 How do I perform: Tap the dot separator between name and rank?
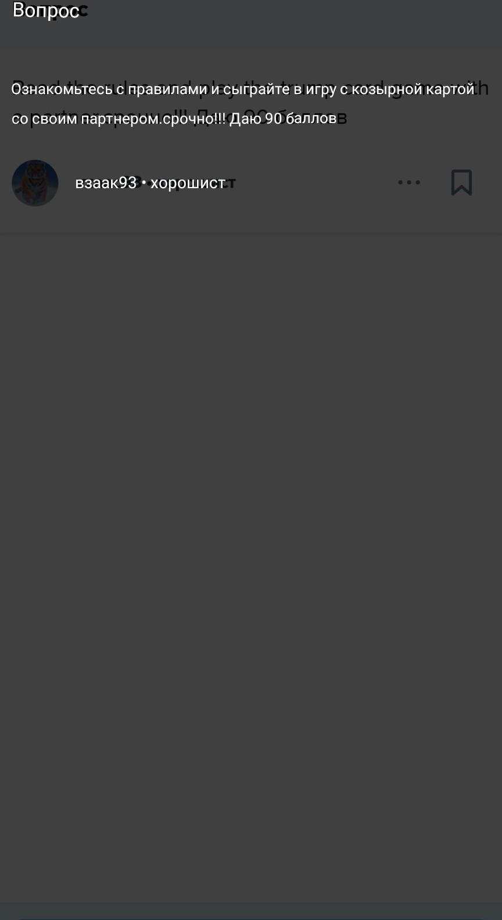[144, 183]
